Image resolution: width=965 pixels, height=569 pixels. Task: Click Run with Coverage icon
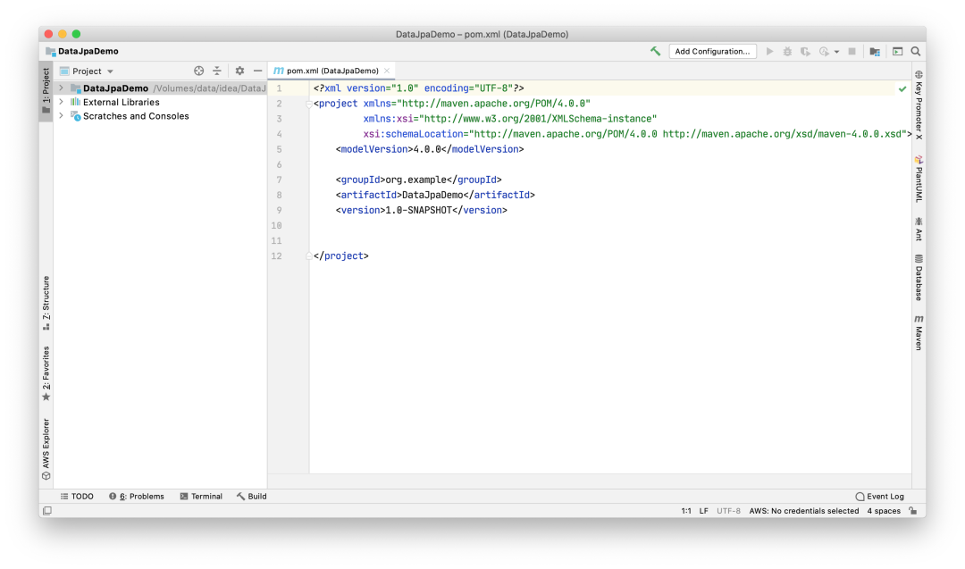[805, 51]
